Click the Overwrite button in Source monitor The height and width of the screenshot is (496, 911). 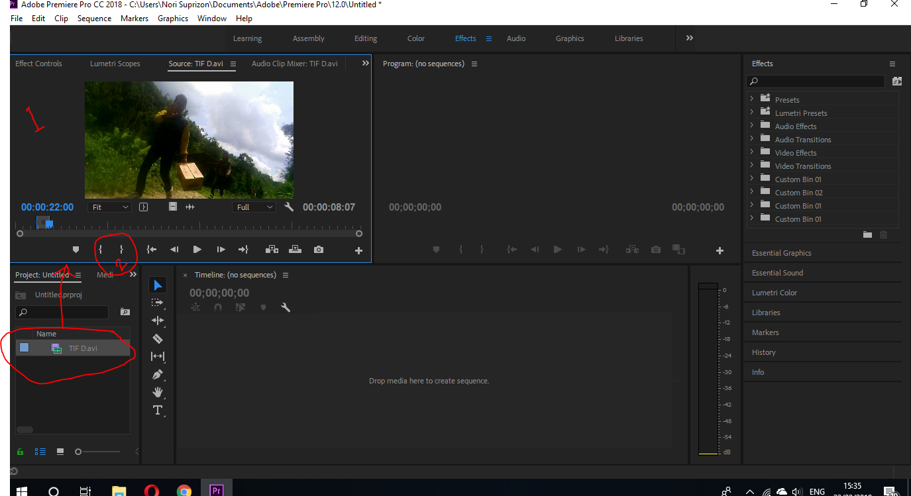[x=295, y=250]
